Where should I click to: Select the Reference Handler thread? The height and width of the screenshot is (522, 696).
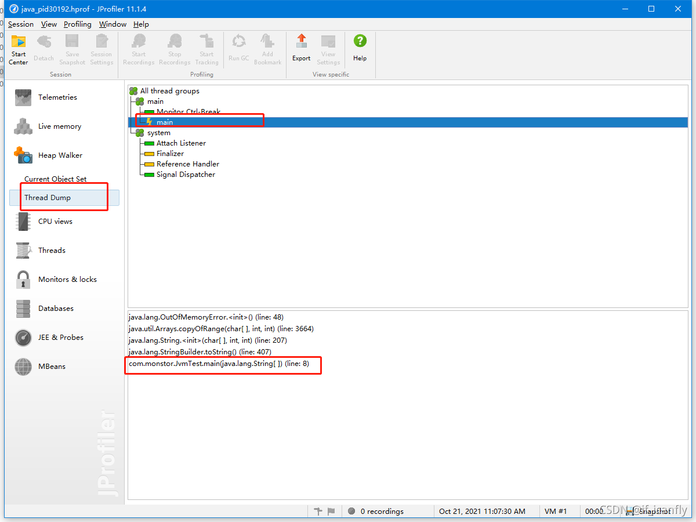[x=188, y=164]
